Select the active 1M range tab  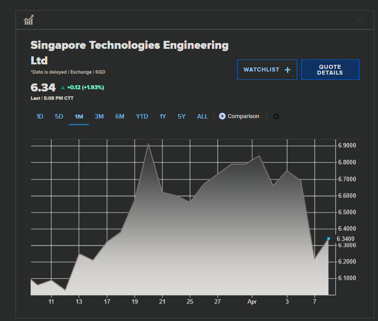[79, 116]
